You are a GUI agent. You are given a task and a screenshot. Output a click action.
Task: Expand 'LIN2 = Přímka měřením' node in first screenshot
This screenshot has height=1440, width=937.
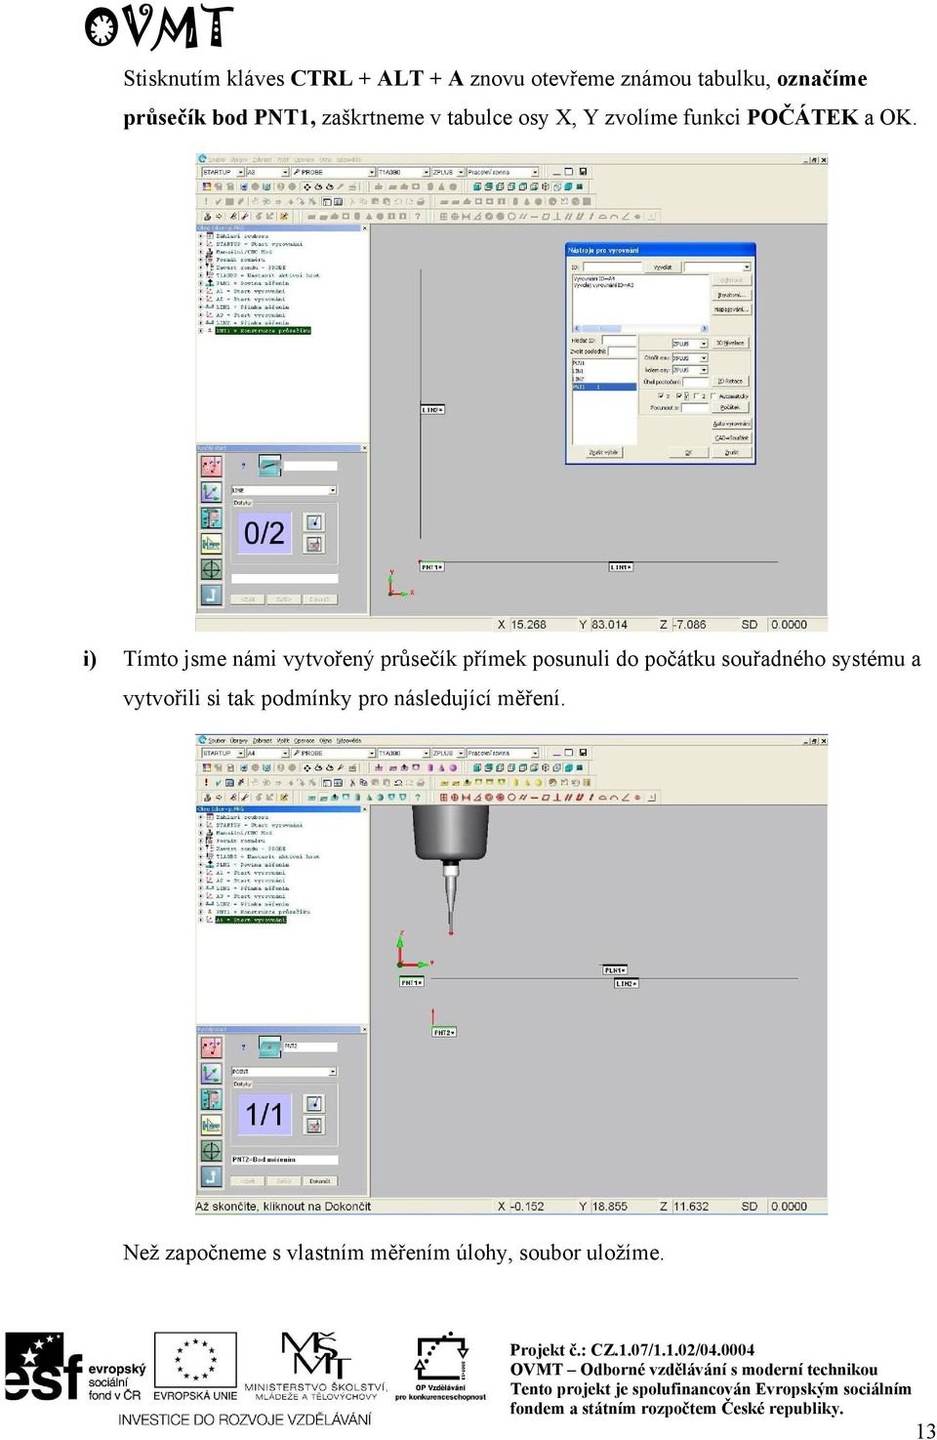coord(200,322)
